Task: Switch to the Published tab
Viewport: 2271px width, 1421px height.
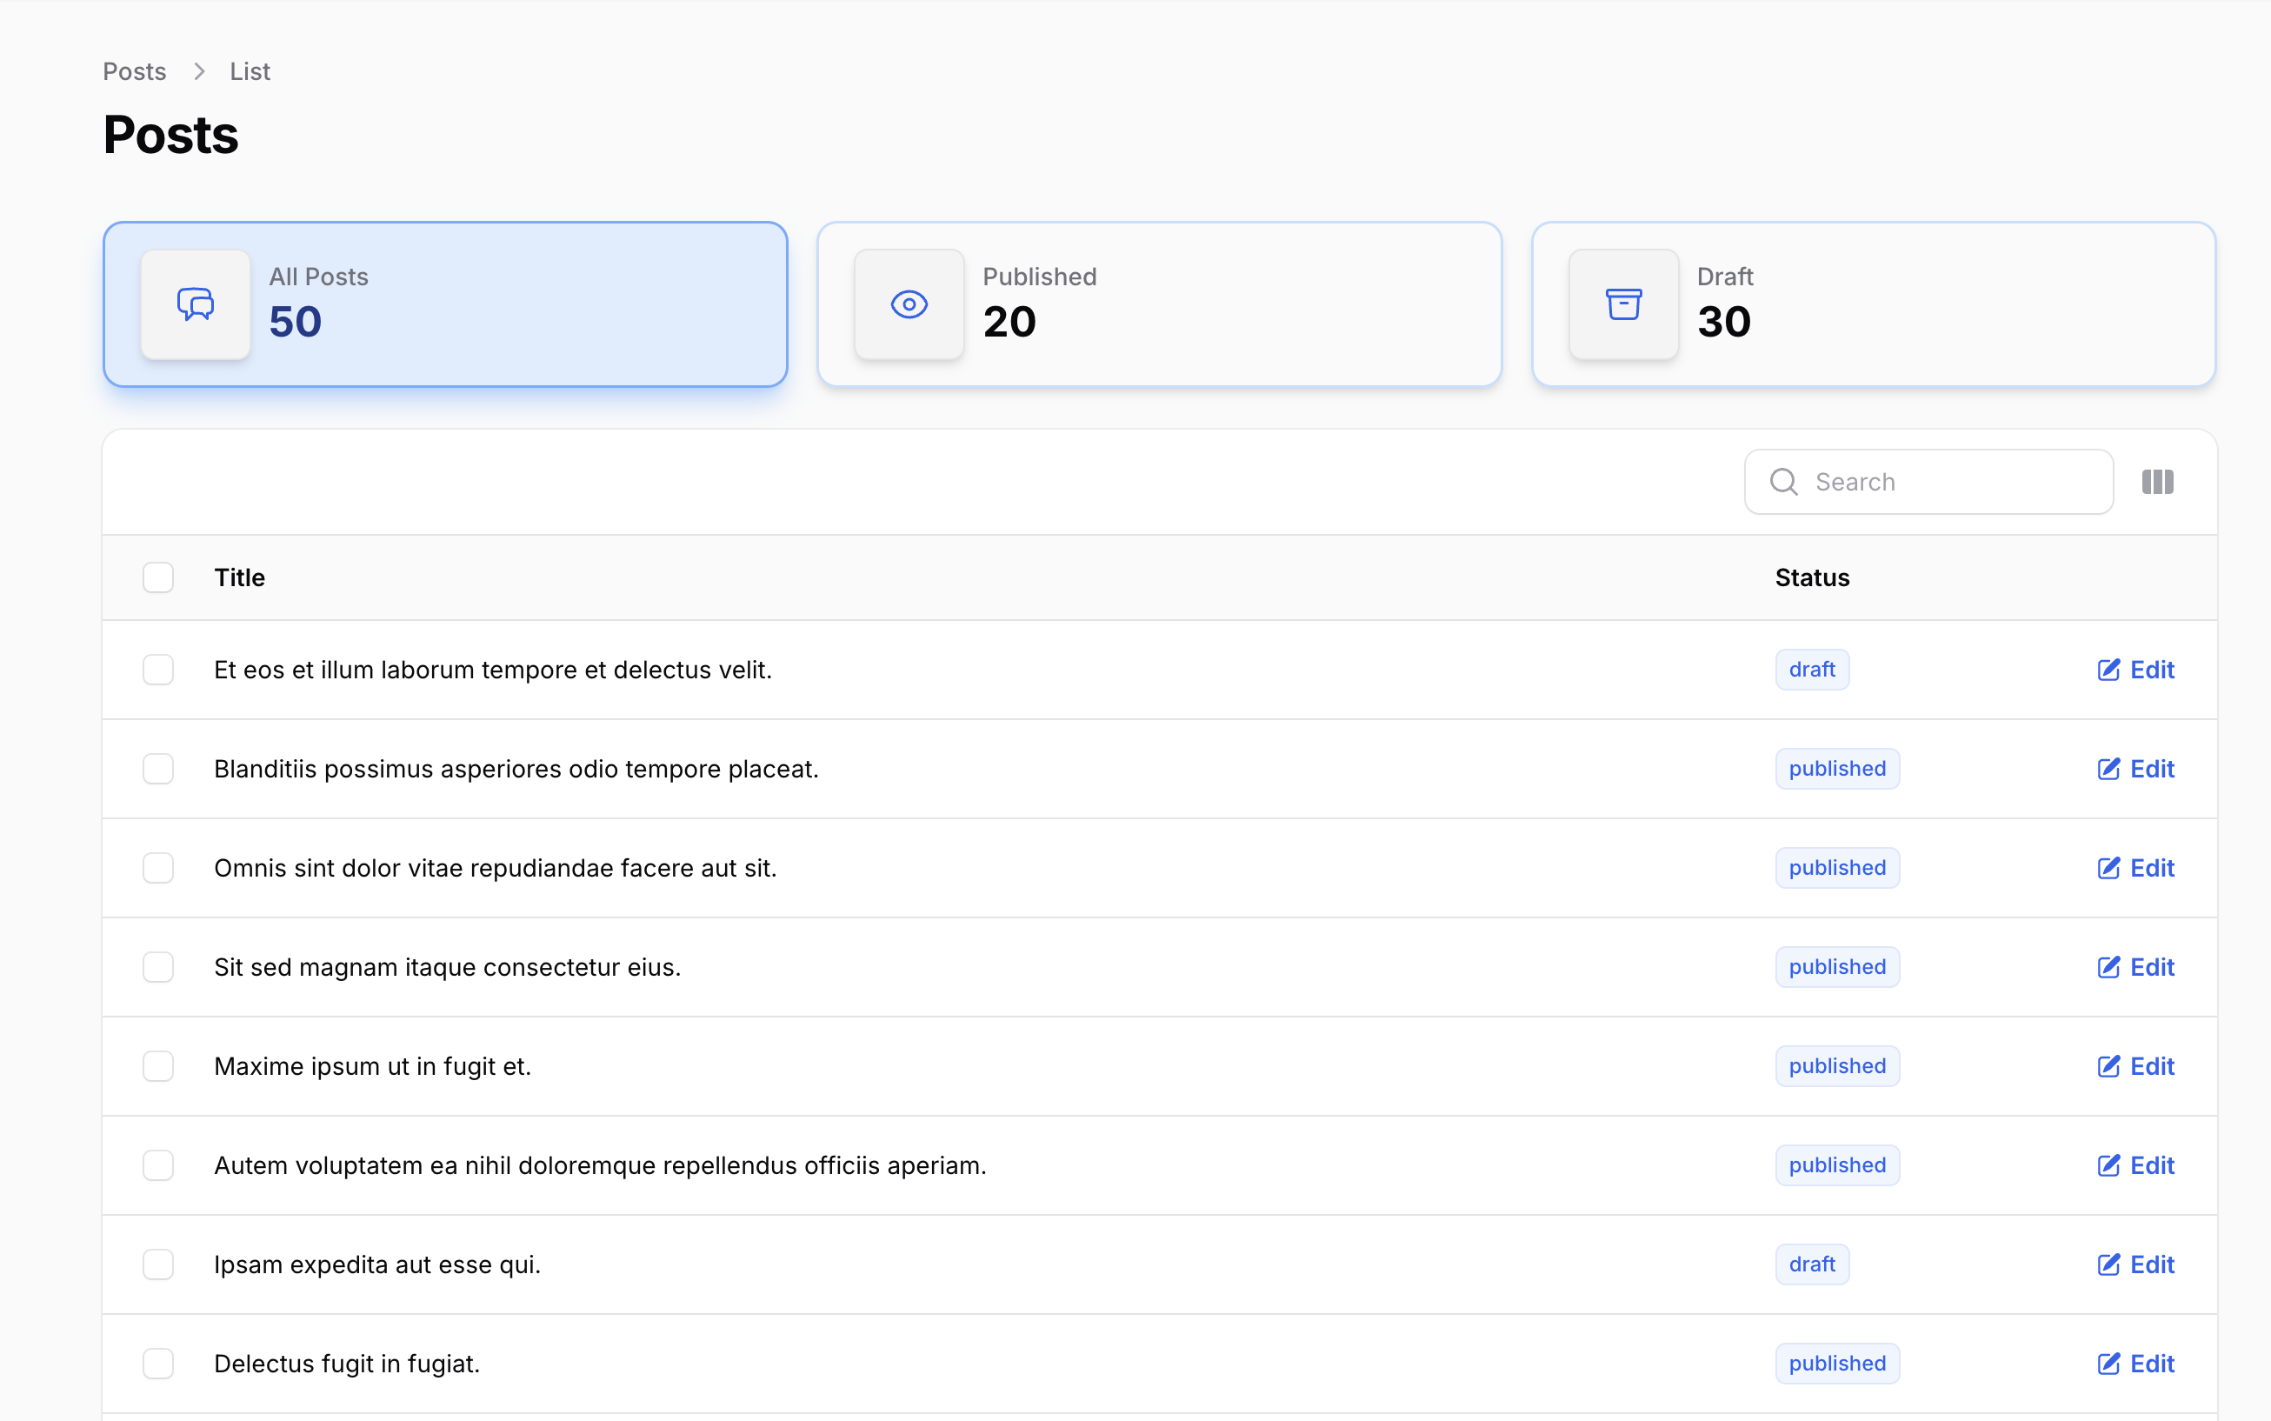Action: coord(1158,304)
